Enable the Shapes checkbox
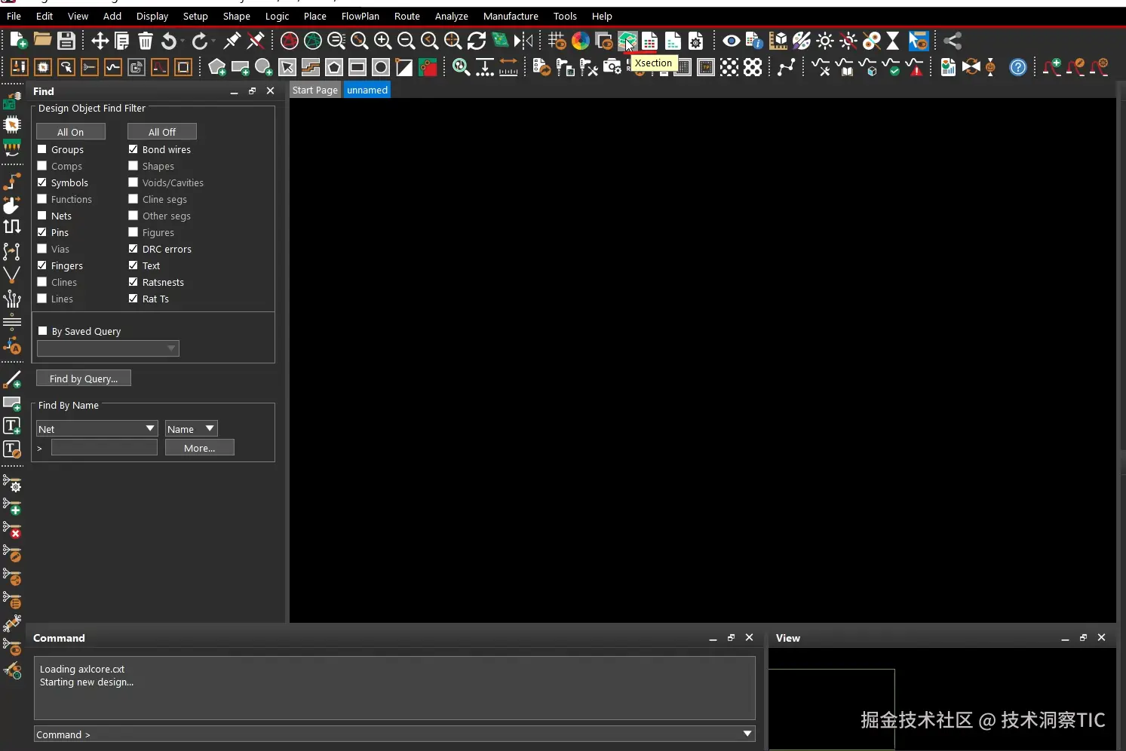This screenshot has height=751, width=1126. pos(133,166)
